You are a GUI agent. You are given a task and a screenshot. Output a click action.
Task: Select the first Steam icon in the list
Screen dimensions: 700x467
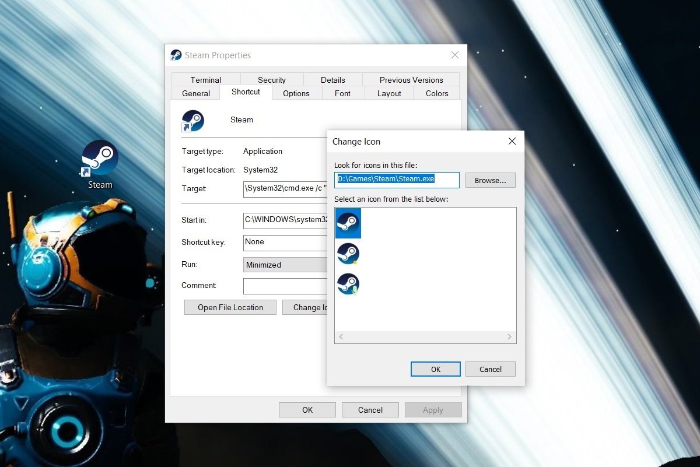click(x=348, y=223)
